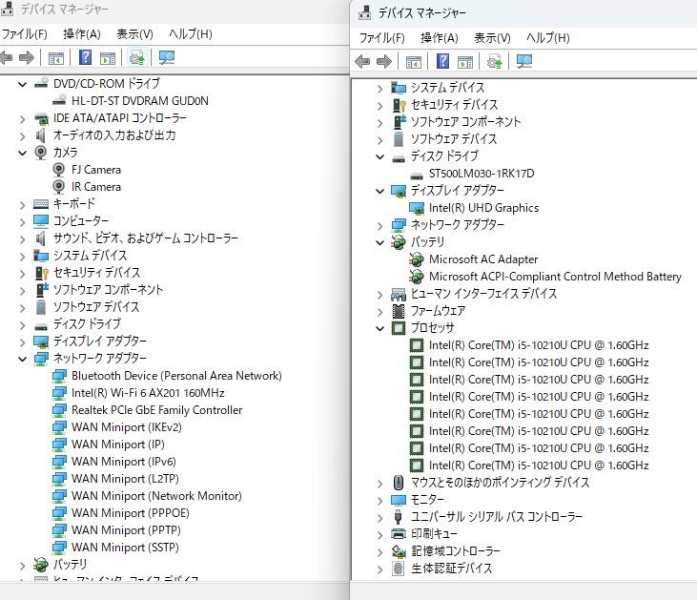Screen dimensions: 697x600
Task: Select サウンド、ビデオ、およびゲーム コントローラー node
Action: [145, 238]
